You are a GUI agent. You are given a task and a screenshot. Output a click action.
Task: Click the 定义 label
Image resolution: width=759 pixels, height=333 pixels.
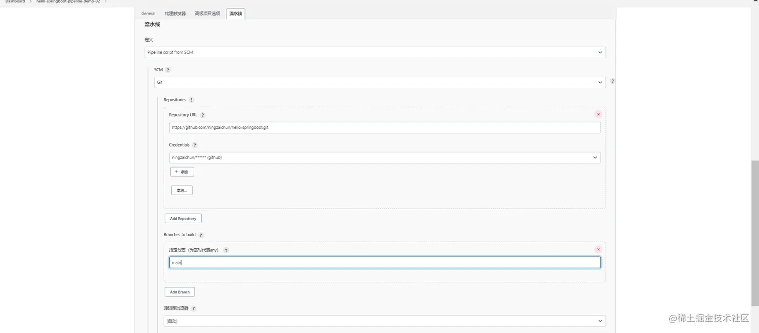(149, 40)
